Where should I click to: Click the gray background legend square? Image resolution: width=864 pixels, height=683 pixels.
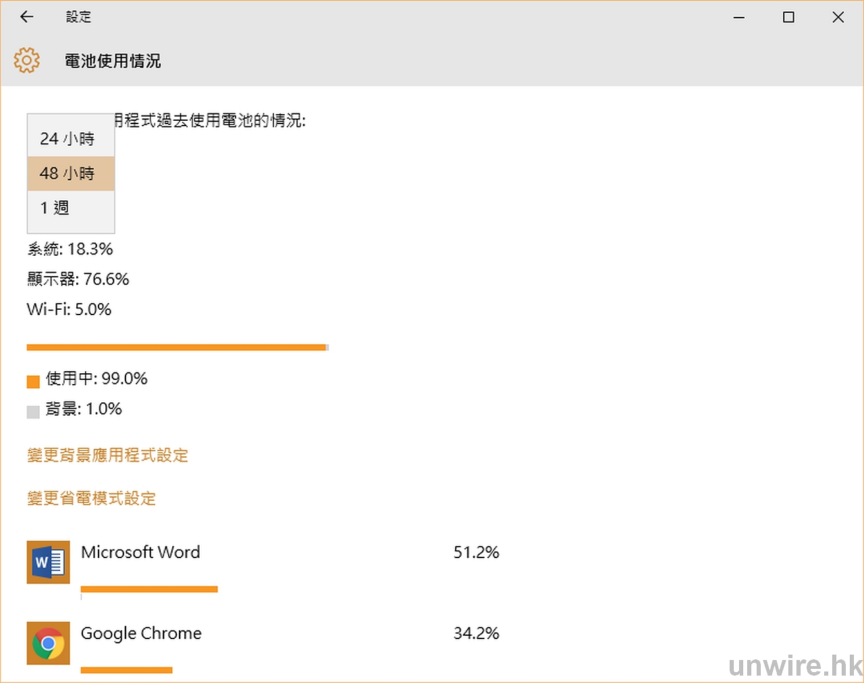(x=33, y=412)
